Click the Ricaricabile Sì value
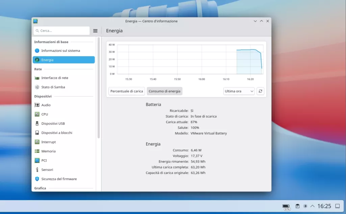The height and width of the screenshot is (214, 346). click(x=192, y=111)
